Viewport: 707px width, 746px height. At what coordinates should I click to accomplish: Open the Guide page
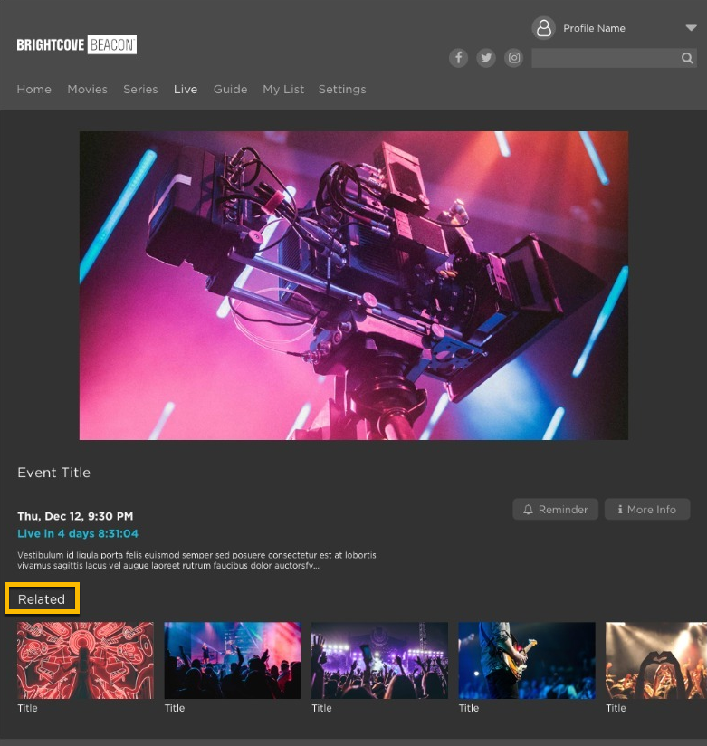tap(230, 90)
